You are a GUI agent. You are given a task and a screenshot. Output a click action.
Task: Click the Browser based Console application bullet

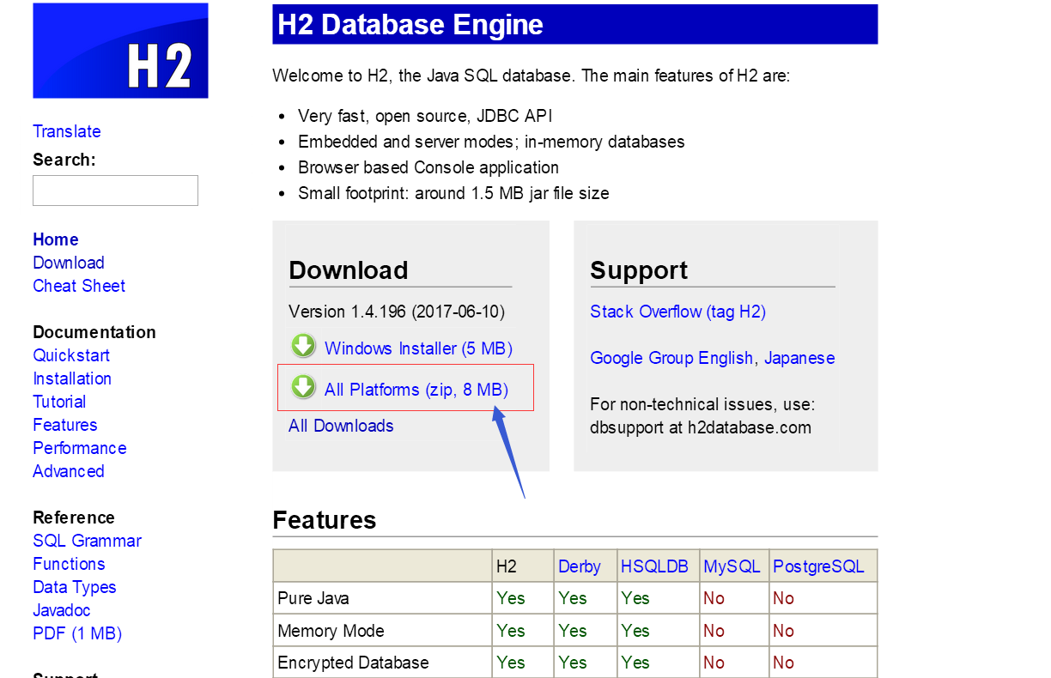pos(428,167)
